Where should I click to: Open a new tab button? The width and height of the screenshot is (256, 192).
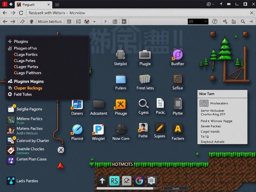click(57, 5)
